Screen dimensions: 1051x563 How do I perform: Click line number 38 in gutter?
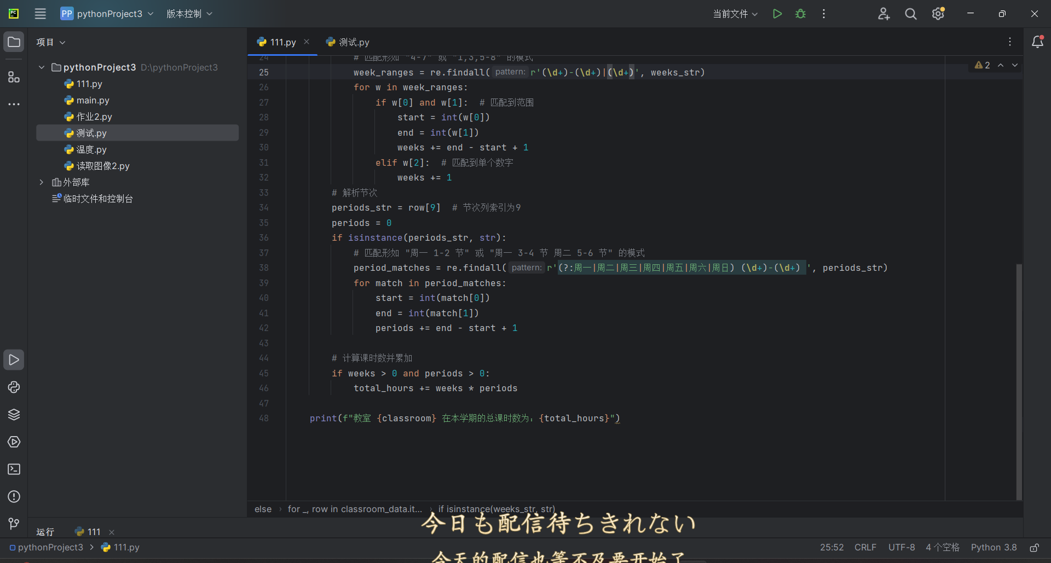264,268
